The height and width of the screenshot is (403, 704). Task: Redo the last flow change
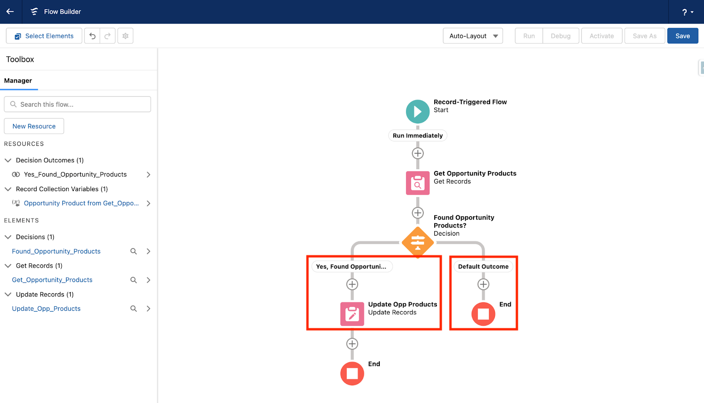pos(108,36)
